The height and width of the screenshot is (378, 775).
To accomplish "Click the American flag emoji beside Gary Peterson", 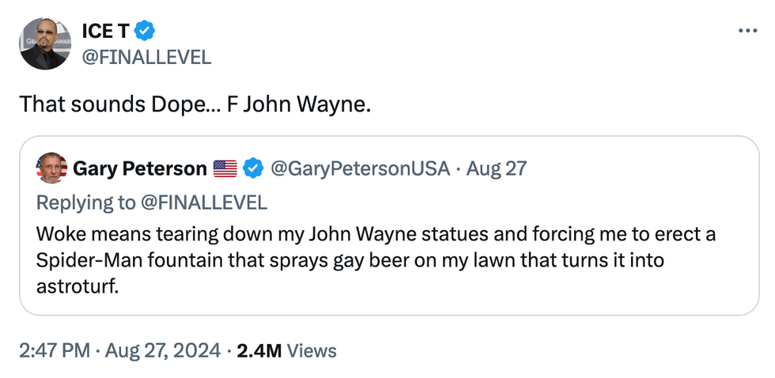I will pos(225,168).
